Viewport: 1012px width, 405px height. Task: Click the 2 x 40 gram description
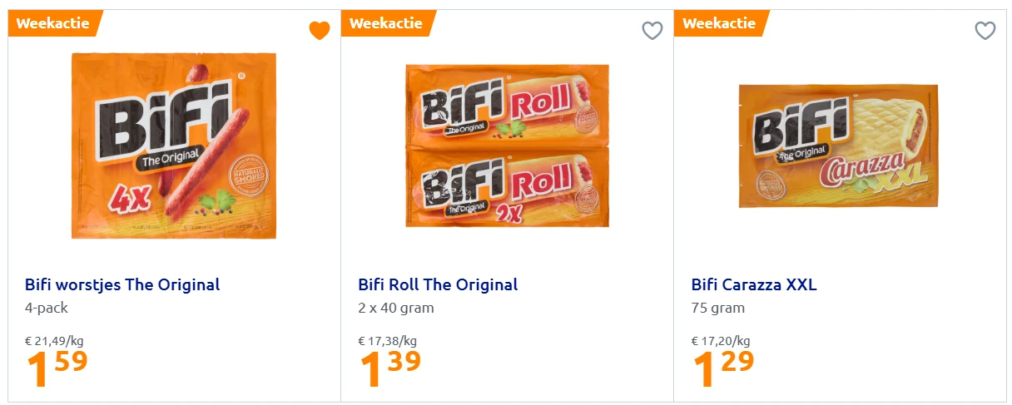[396, 309]
